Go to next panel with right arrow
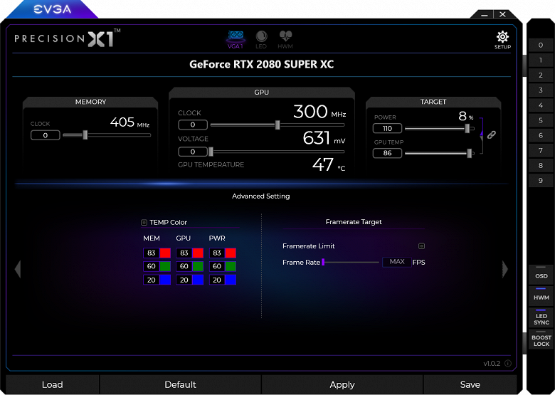 pyautogui.click(x=505, y=269)
